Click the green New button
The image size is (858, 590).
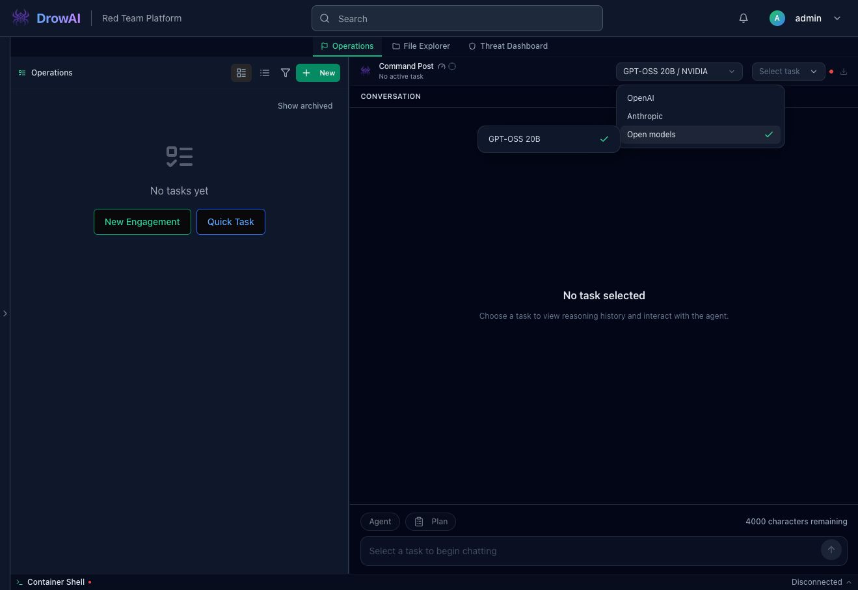(318, 73)
